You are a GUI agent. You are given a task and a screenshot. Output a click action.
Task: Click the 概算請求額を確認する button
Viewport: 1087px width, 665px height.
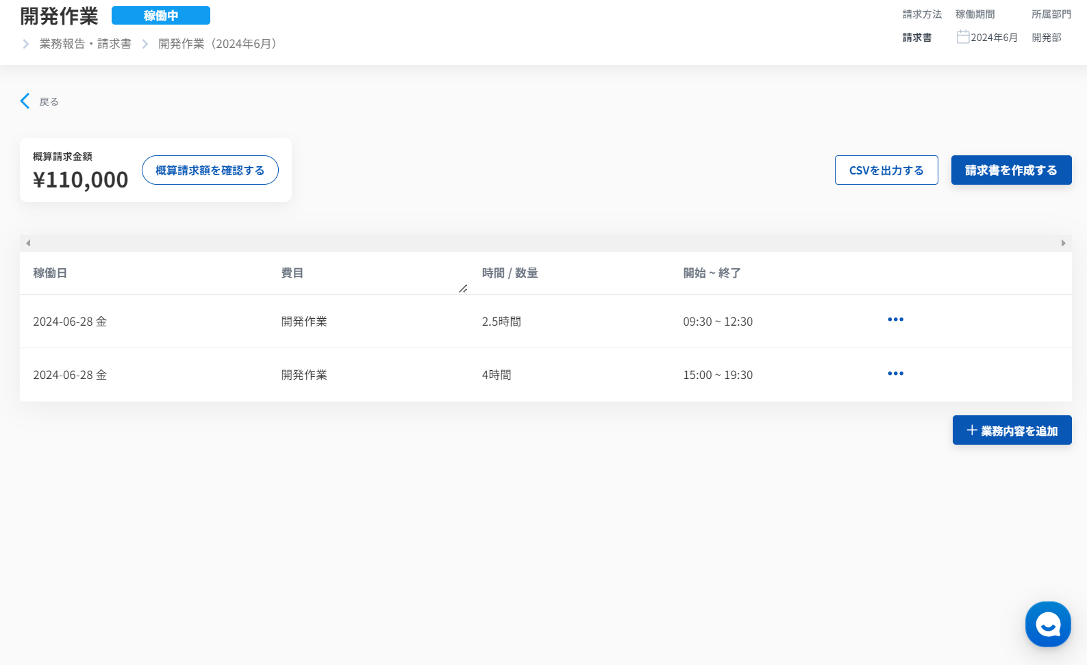[x=210, y=170]
